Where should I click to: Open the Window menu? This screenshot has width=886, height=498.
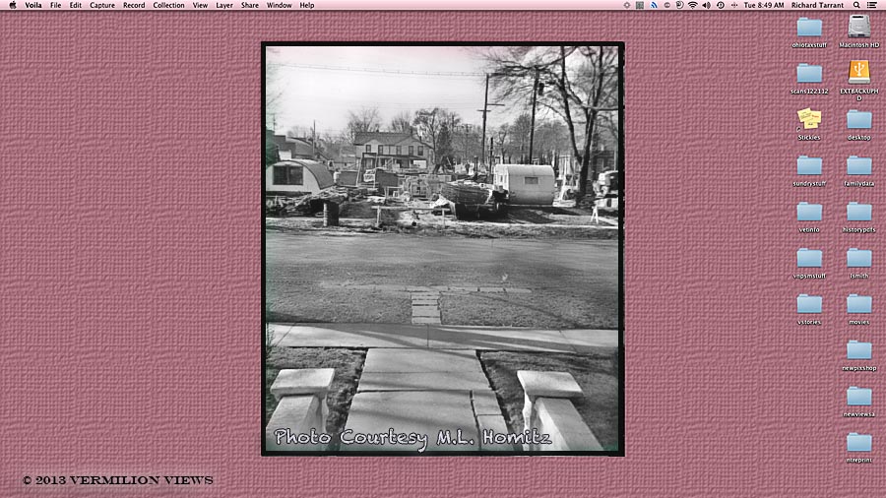(280, 5)
